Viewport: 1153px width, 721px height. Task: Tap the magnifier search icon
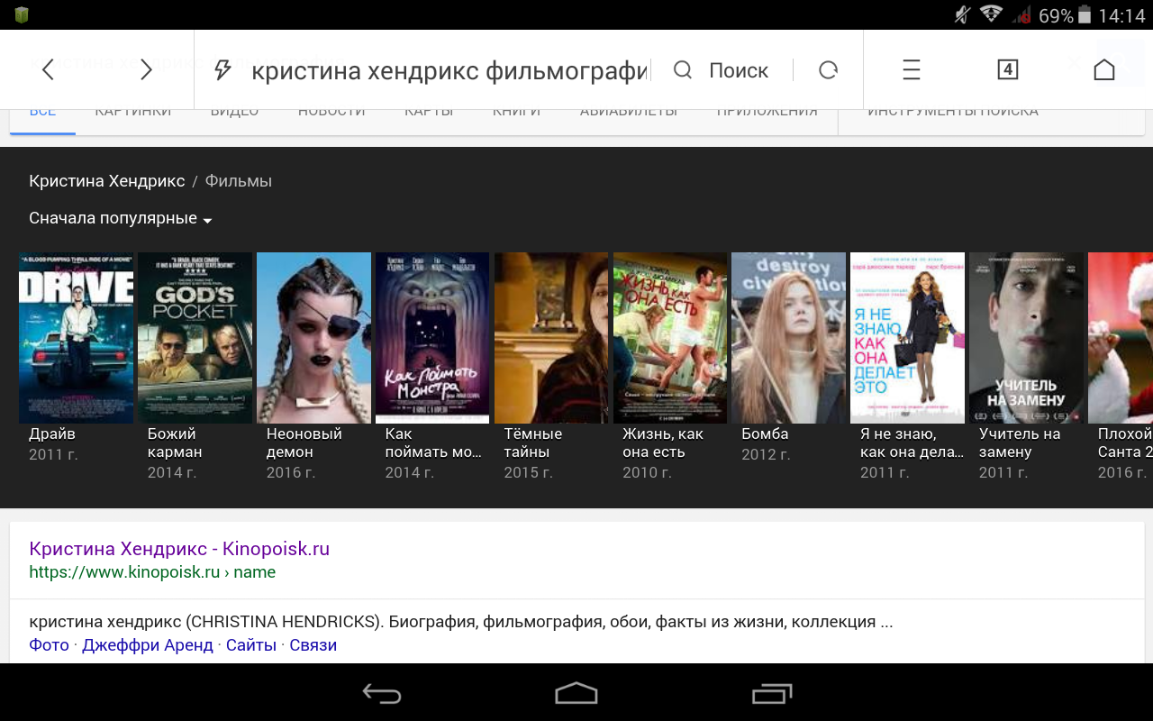(683, 70)
